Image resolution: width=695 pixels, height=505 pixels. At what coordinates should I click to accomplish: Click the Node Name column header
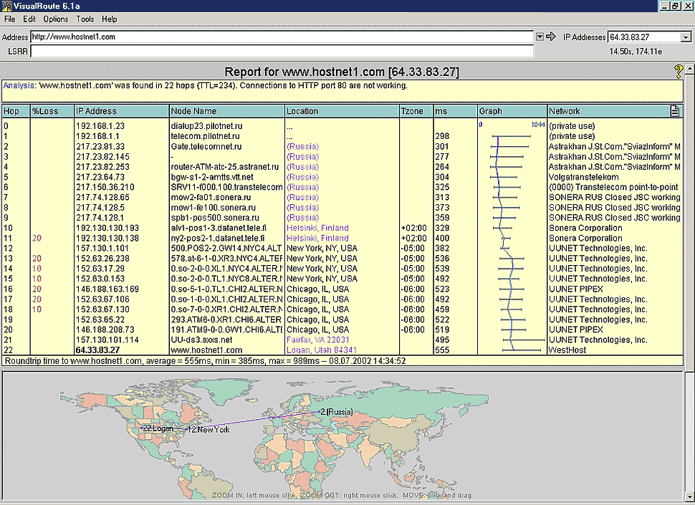(x=227, y=111)
